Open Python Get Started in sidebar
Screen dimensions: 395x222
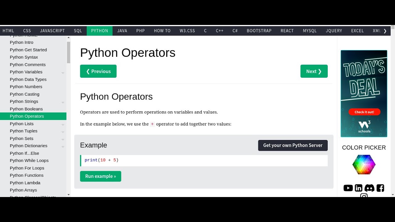[33, 50]
